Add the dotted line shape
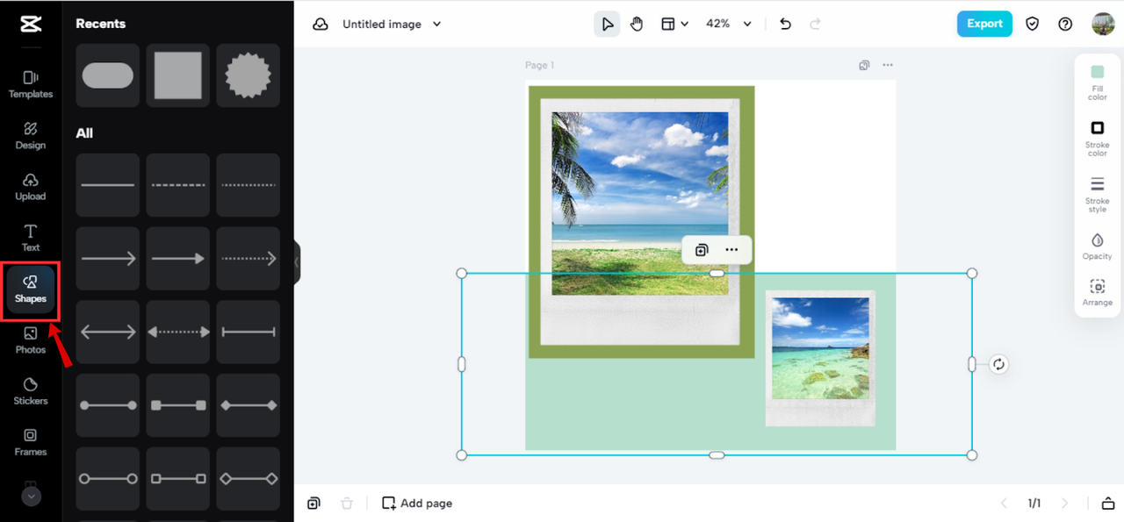The width and height of the screenshot is (1124, 522). (249, 185)
